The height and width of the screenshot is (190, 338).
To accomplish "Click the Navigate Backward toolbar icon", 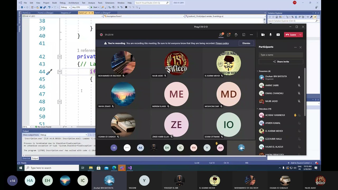I will [22, 7].
